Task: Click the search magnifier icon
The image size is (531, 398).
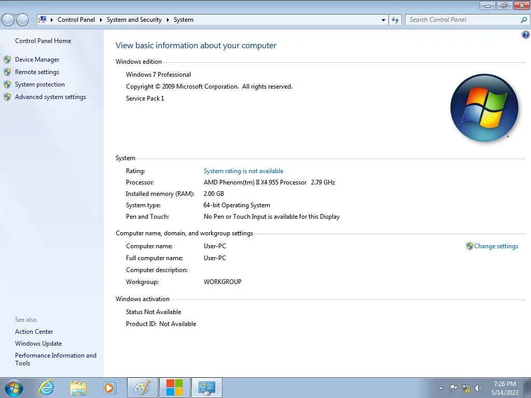Action: point(524,20)
